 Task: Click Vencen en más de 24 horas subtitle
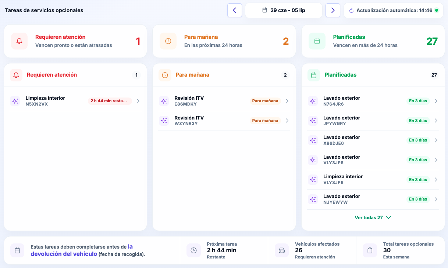(x=365, y=45)
